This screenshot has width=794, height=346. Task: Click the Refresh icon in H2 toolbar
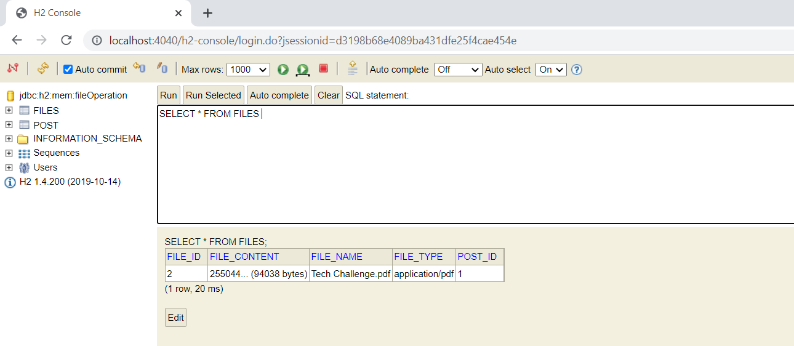point(42,69)
